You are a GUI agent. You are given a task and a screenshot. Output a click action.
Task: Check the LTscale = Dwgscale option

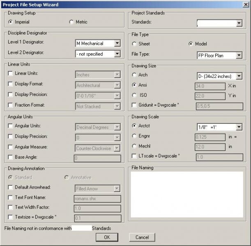point(134,156)
